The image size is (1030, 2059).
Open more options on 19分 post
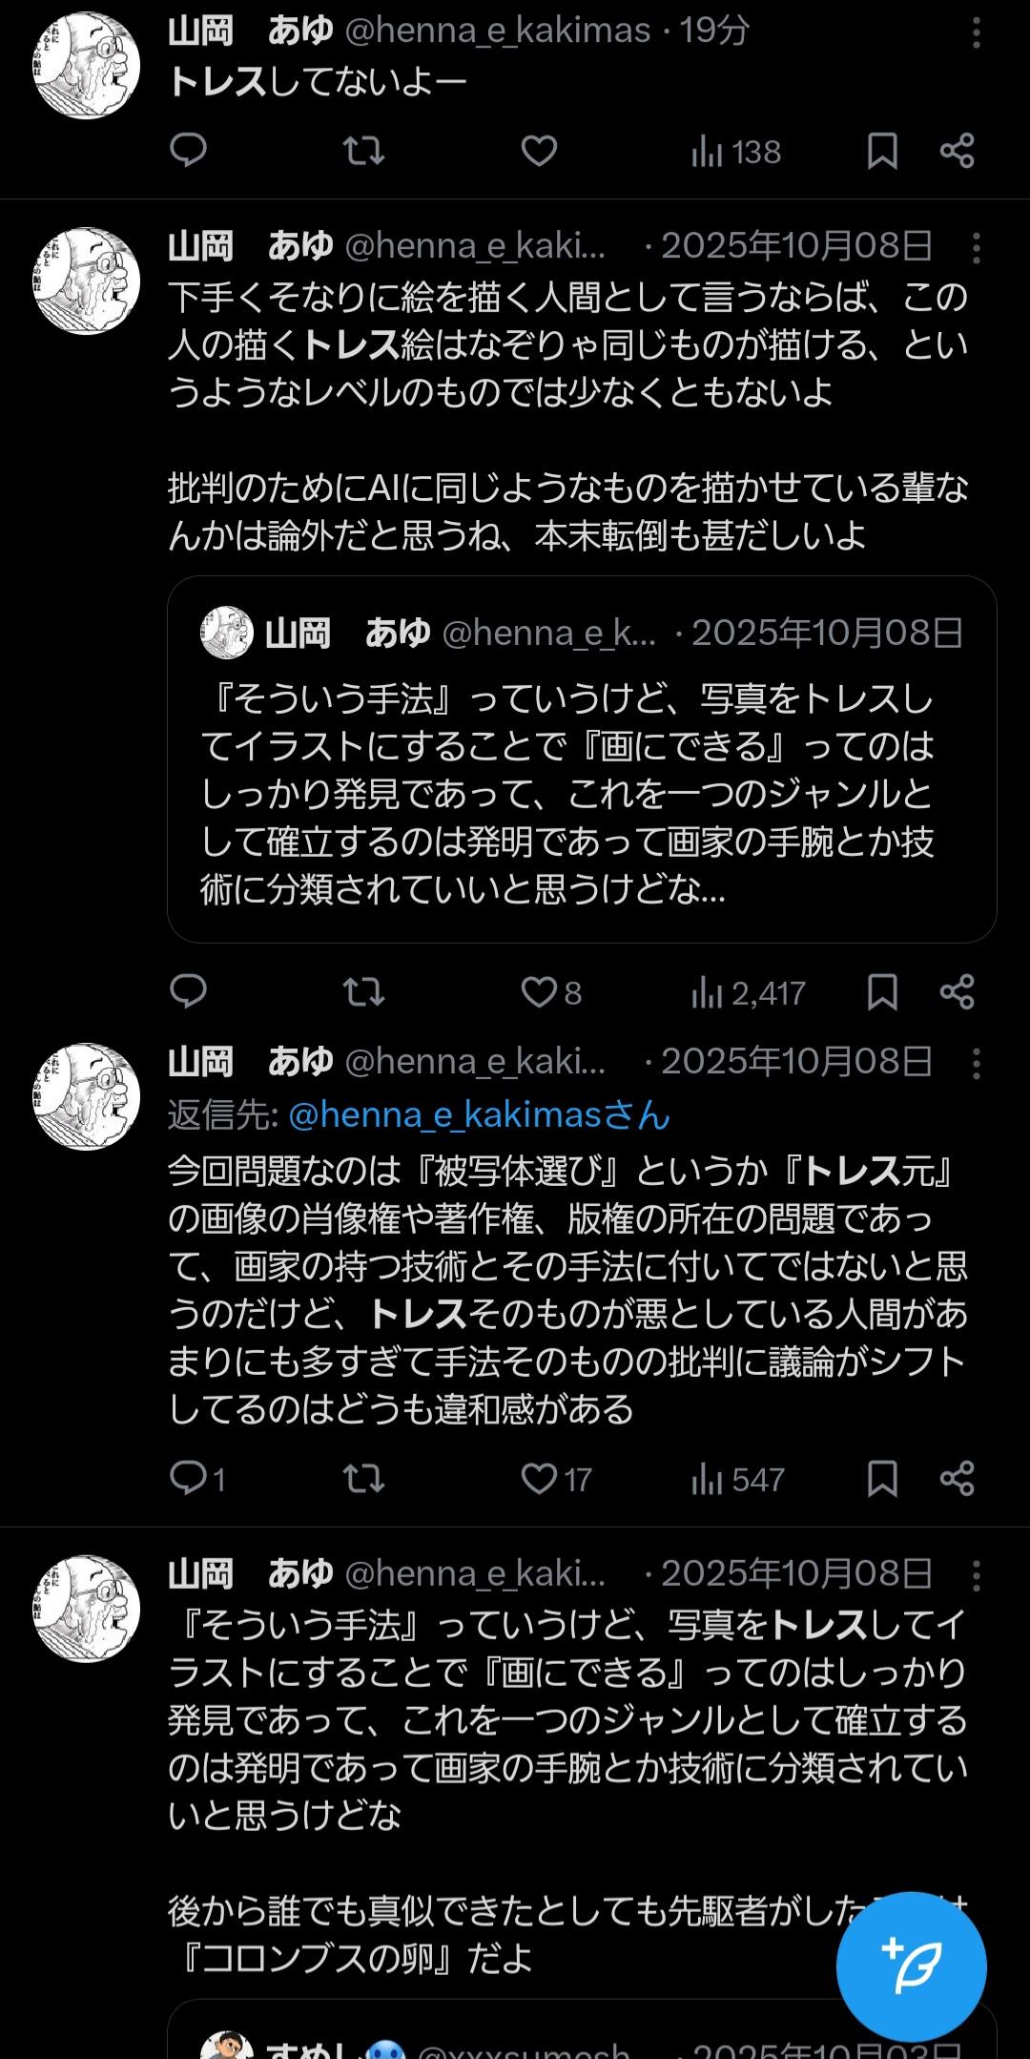pyautogui.click(x=976, y=33)
